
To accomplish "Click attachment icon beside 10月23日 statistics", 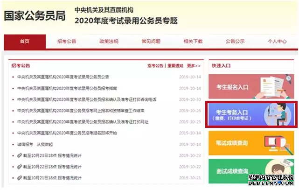I will pyautogui.click(x=20, y=155).
